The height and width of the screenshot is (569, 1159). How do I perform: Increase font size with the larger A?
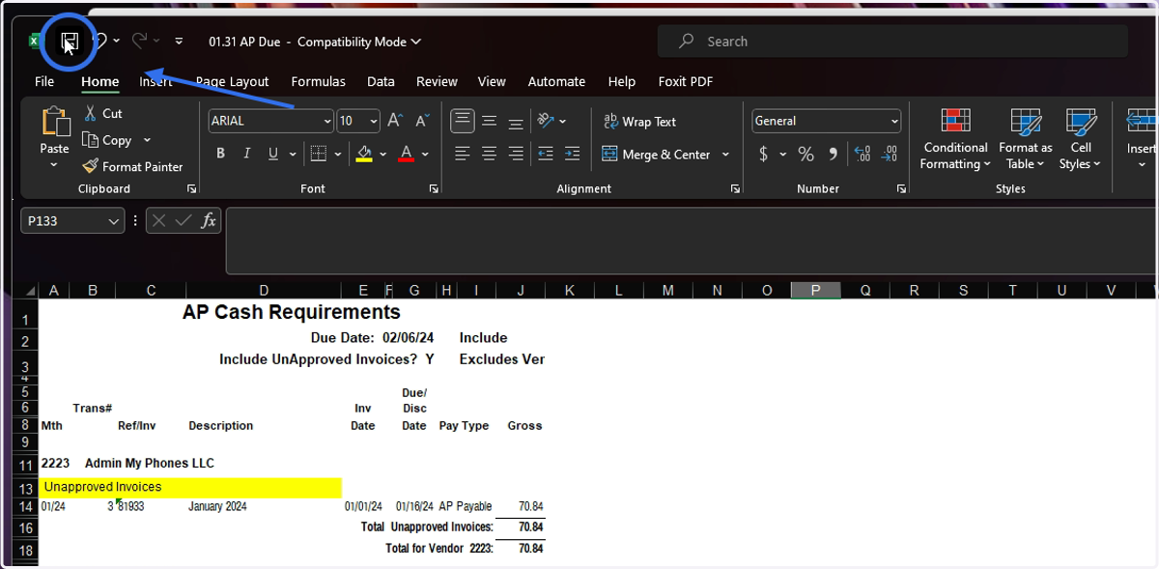pos(394,121)
